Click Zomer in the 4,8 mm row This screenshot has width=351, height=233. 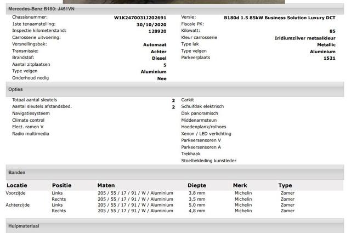(x=287, y=211)
